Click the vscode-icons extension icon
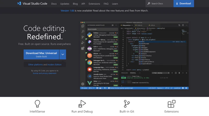The width and height of the screenshot is (209, 116). (90, 76)
